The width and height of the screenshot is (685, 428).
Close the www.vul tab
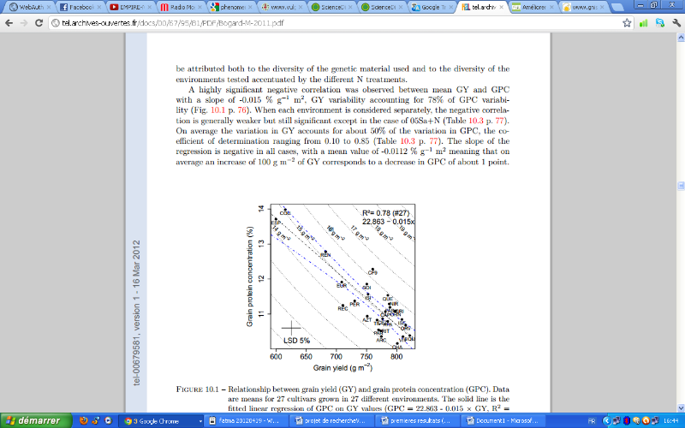pos(301,7)
